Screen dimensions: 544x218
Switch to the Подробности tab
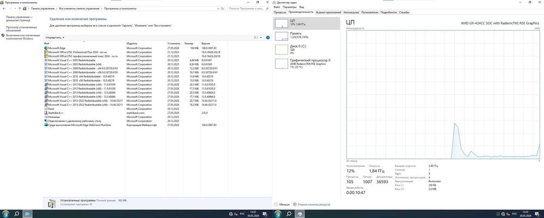388,12
